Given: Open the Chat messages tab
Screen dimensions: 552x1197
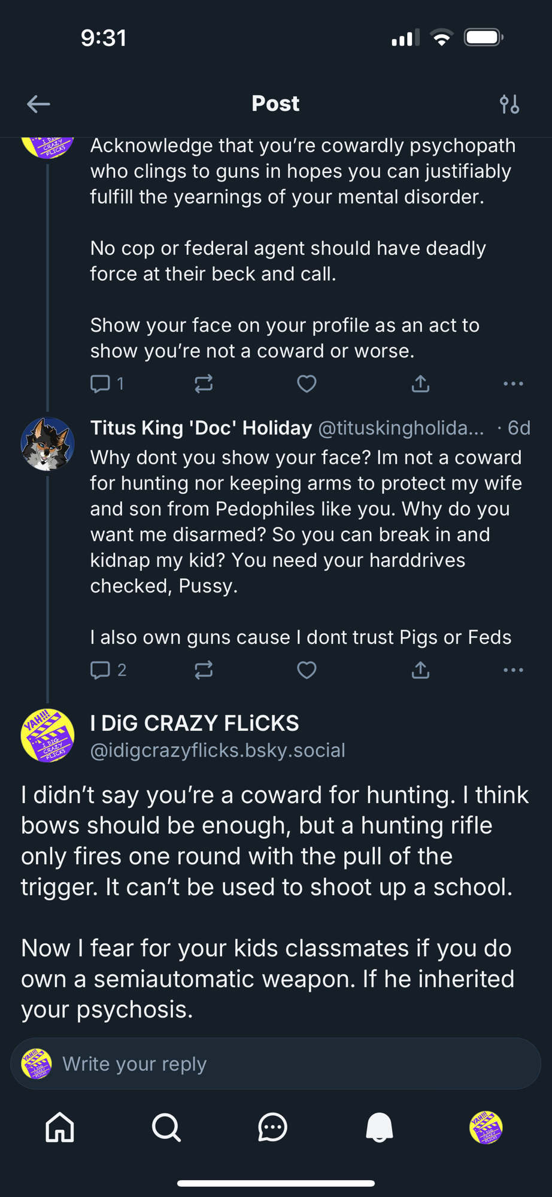Looking at the screenshot, I should point(272,1128).
